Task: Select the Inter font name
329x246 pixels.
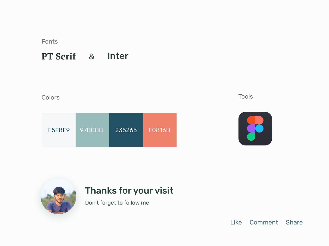Action: pos(118,56)
